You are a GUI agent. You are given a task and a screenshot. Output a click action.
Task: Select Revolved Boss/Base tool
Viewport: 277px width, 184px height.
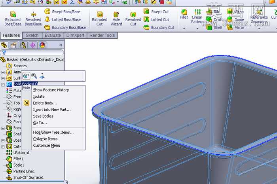coord(33,19)
